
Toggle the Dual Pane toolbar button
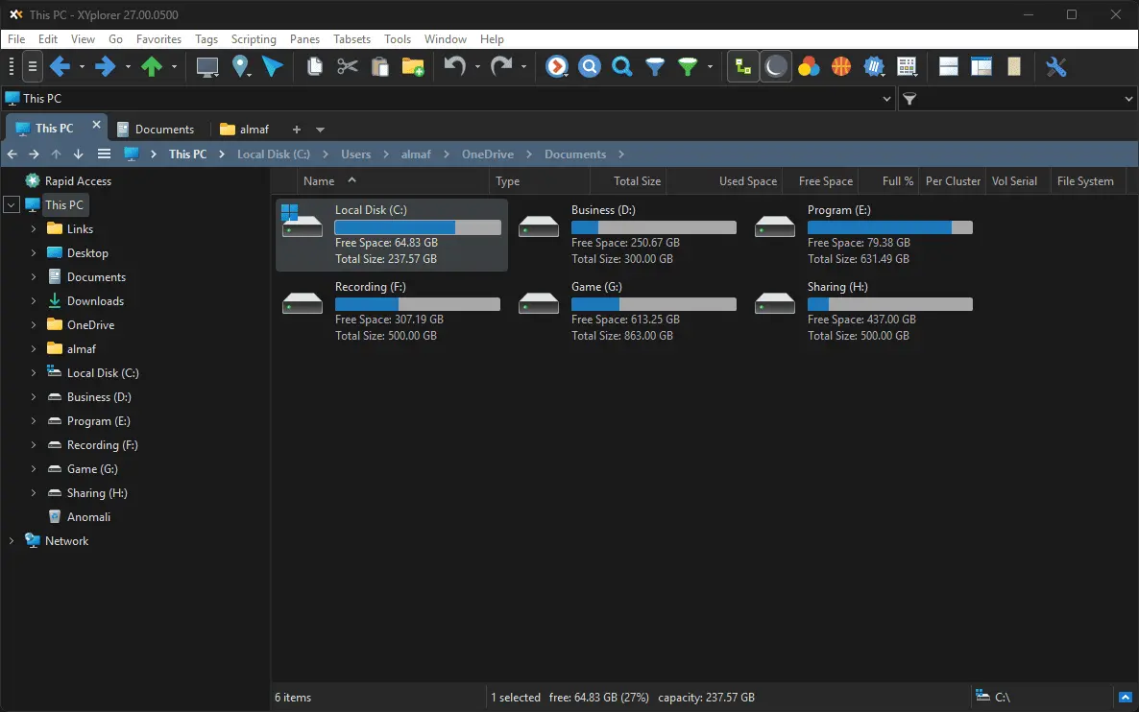coord(949,67)
